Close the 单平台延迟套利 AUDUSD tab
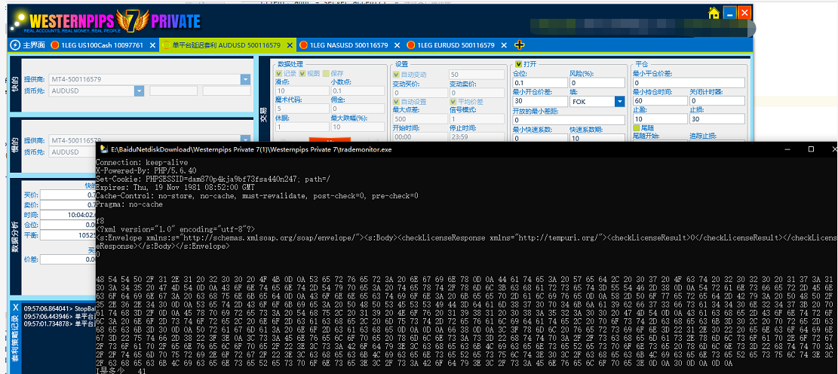 click(290, 45)
